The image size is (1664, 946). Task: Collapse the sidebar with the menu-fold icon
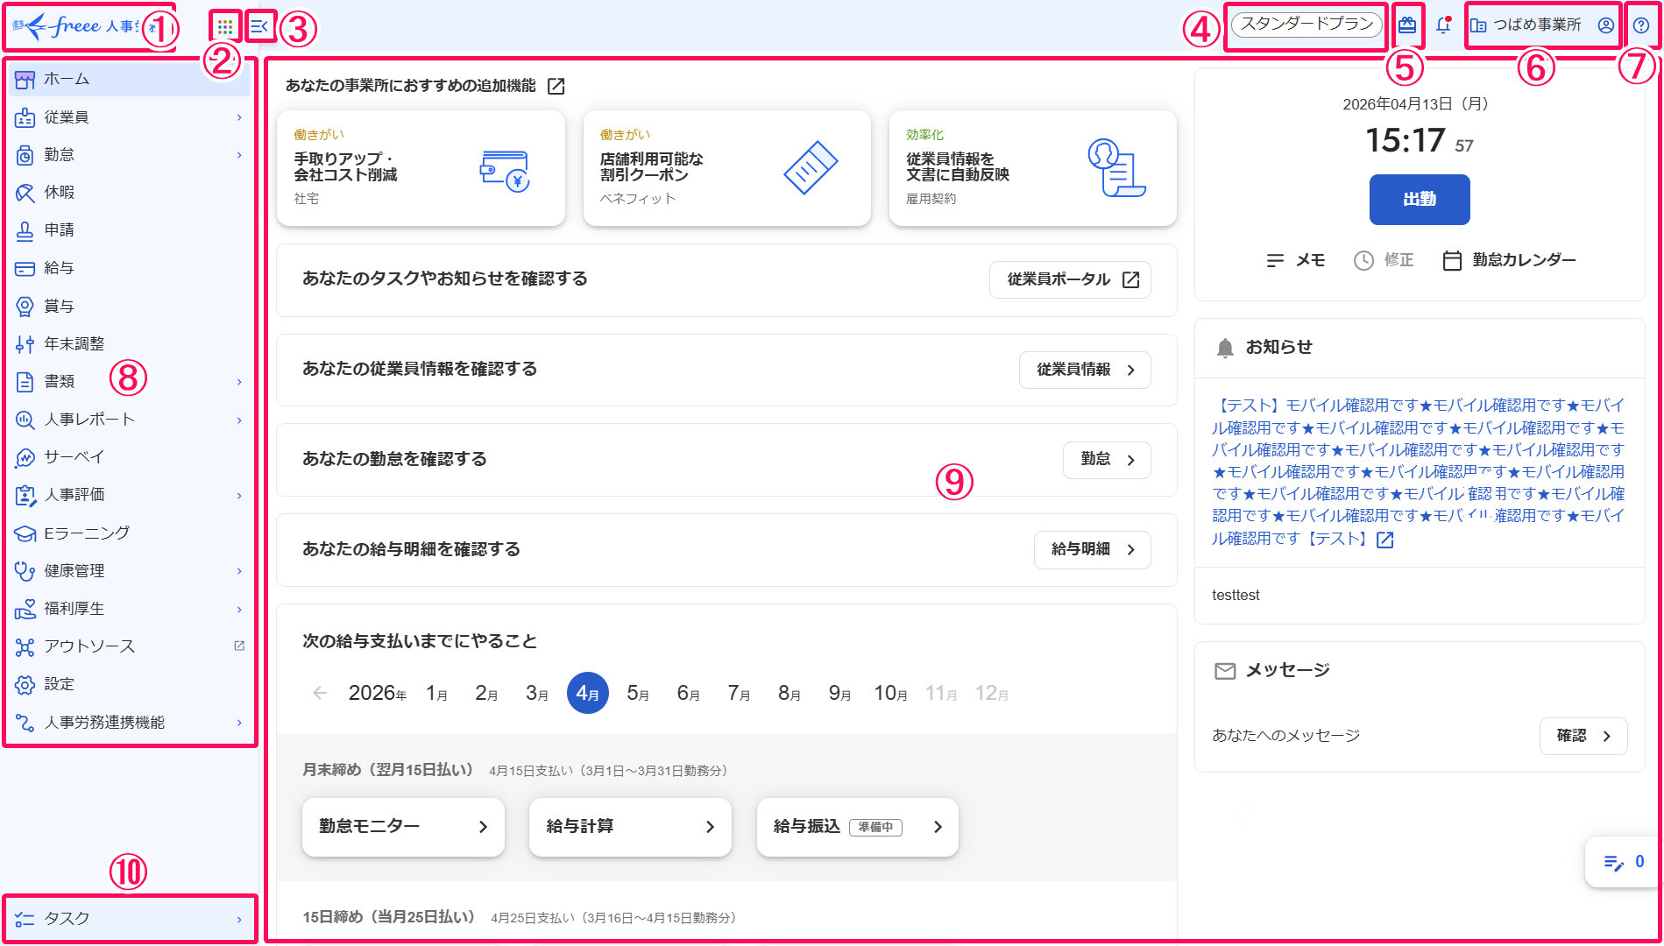[x=259, y=26]
